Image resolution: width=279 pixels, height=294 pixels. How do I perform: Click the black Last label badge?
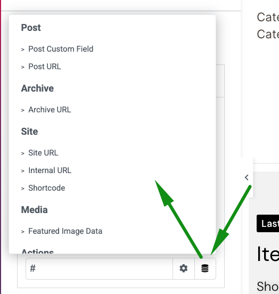point(268,224)
